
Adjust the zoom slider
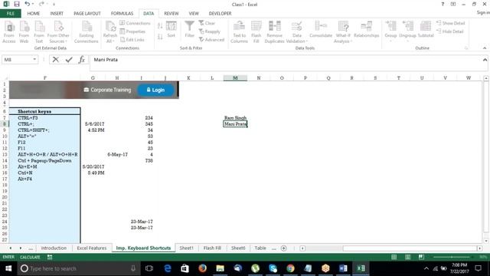[452, 257]
